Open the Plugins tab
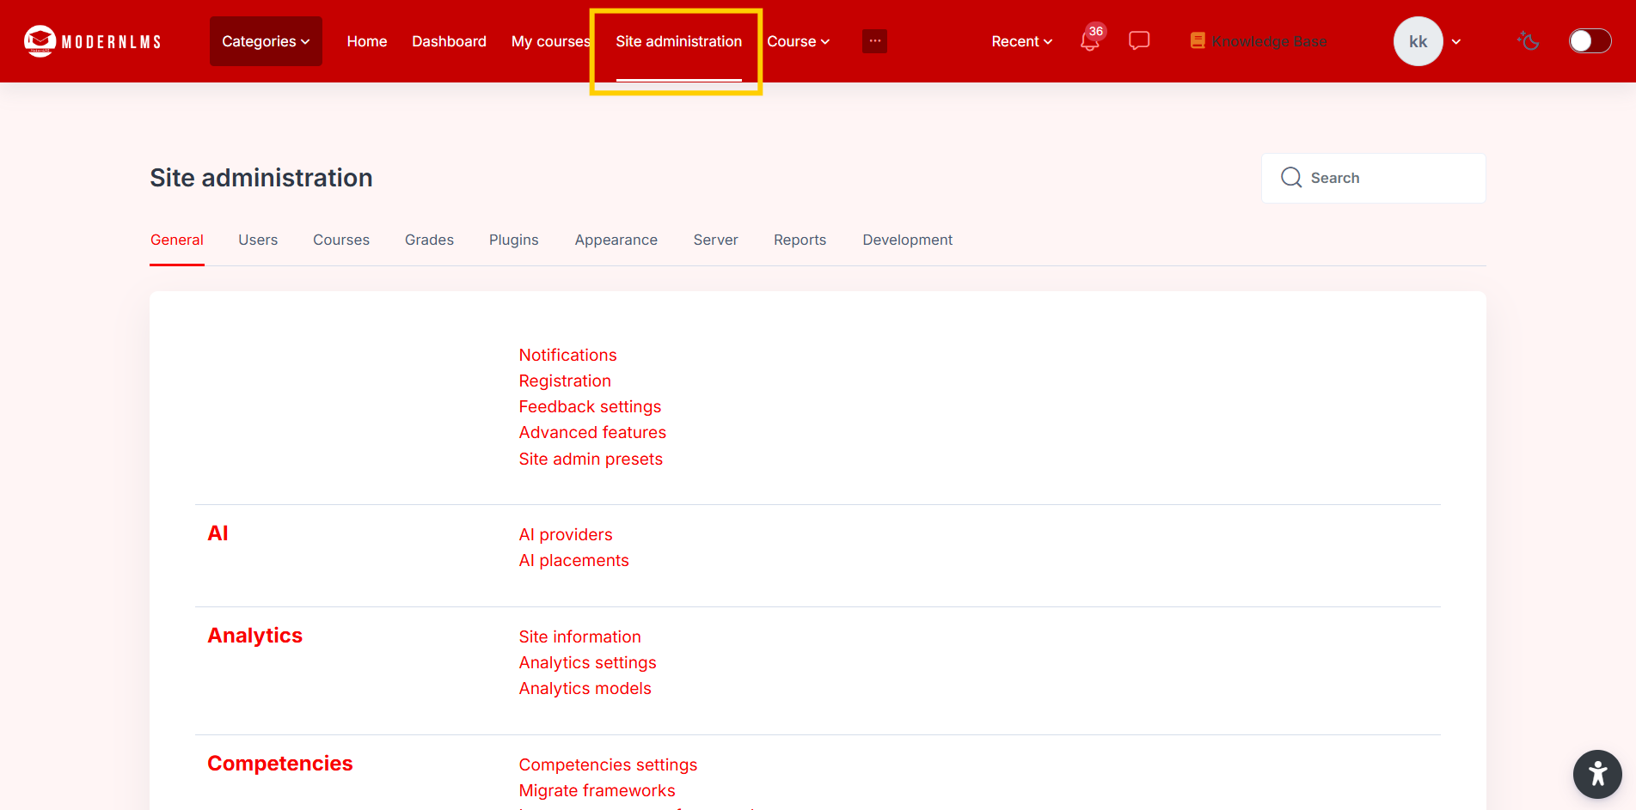The image size is (1636, 810). 514,240
